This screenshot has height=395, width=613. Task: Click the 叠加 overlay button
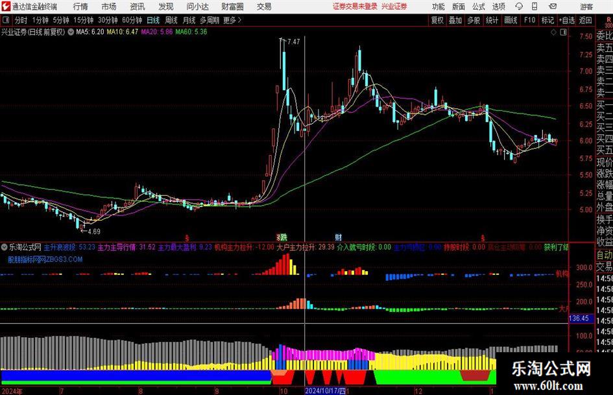point(455,20)
